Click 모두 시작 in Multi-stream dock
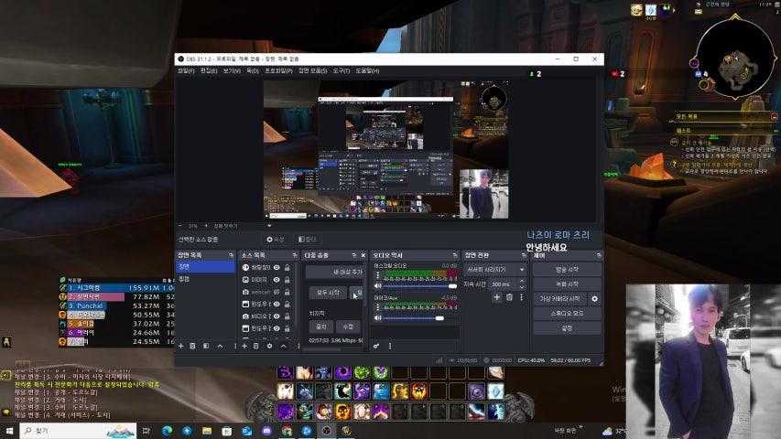781x439 pixels. (328, 293)
